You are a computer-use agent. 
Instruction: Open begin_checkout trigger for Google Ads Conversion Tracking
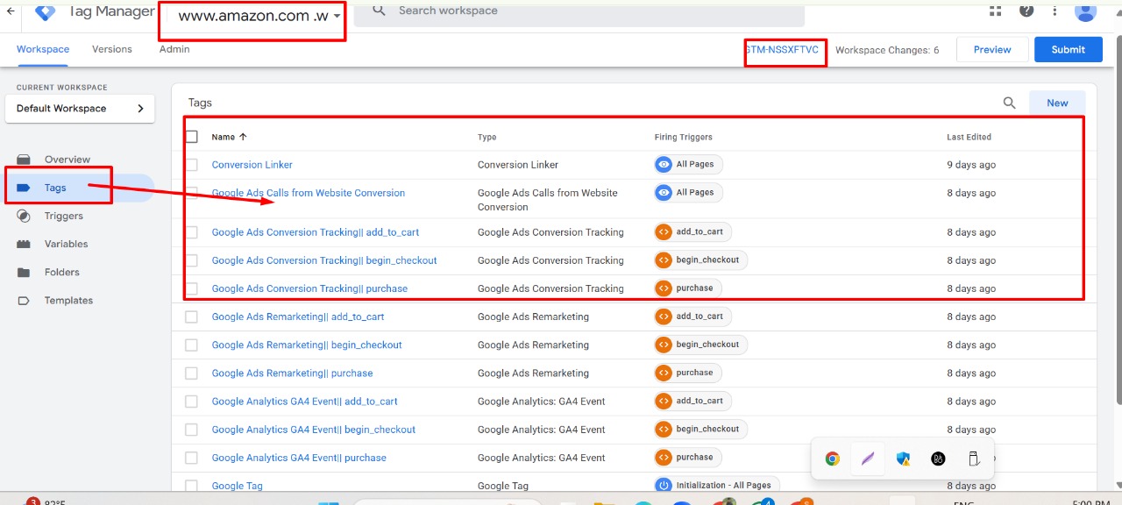point(700,260)
